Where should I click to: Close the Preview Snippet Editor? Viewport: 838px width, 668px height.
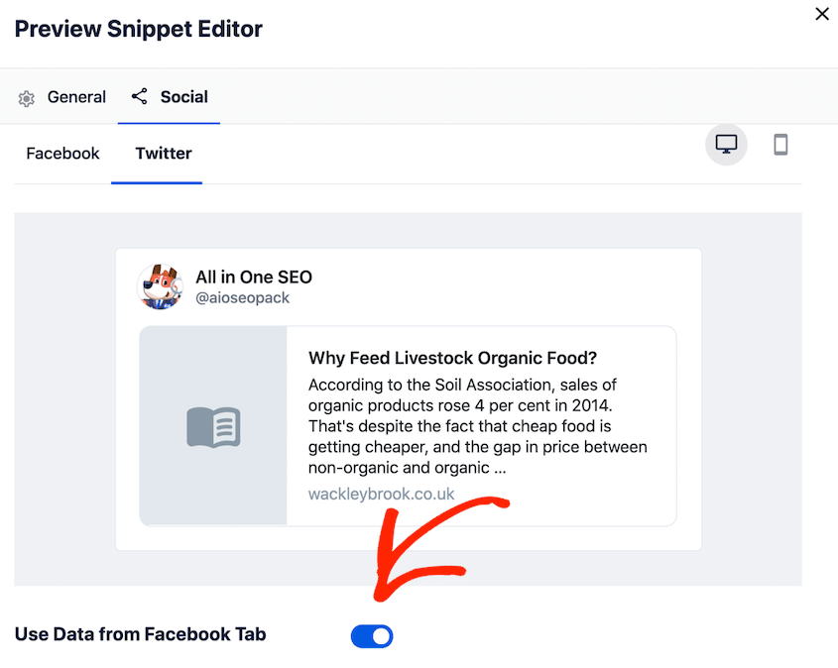[x=821, y=14]
